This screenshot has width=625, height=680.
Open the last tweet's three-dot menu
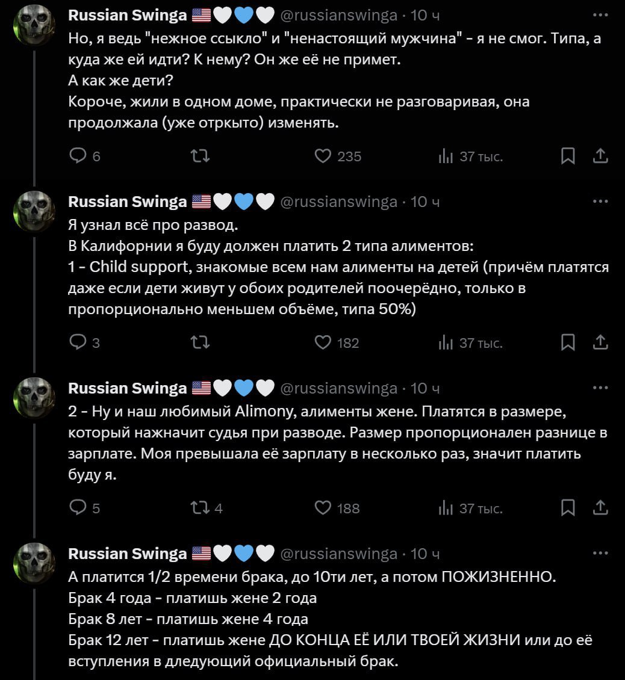pos(600,553)
